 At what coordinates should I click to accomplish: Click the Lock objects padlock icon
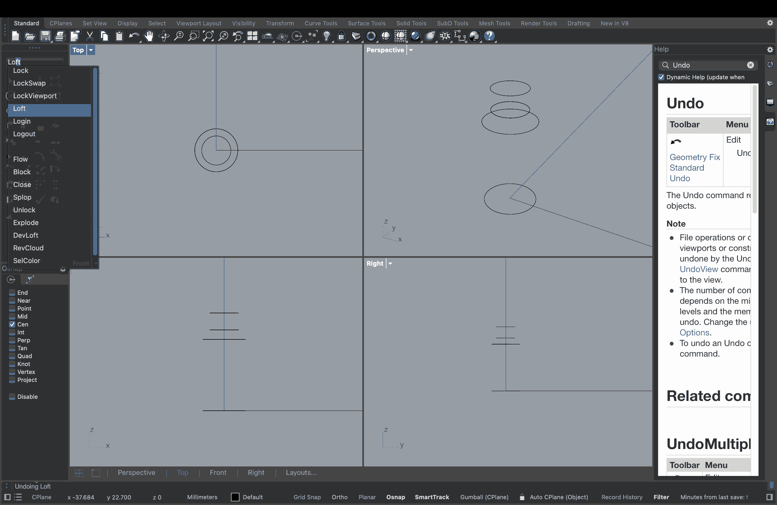pyautogui.click(x=341, y=36)
